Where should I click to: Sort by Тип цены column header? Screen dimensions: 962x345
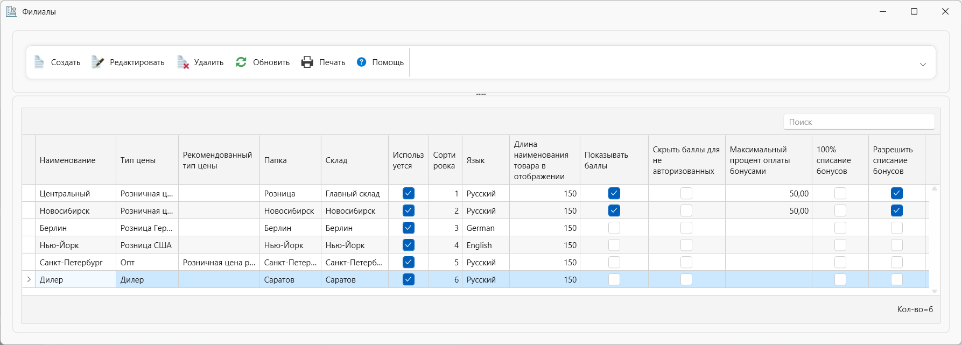(147, 160)
